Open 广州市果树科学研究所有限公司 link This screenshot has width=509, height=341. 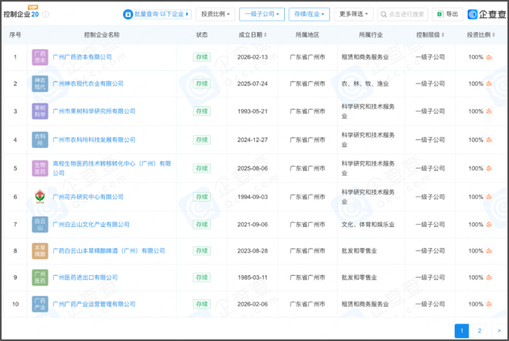point(94,112)
